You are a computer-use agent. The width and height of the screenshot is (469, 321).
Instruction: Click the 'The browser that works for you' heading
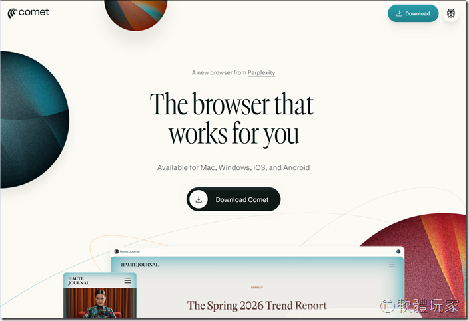point(233,119)
